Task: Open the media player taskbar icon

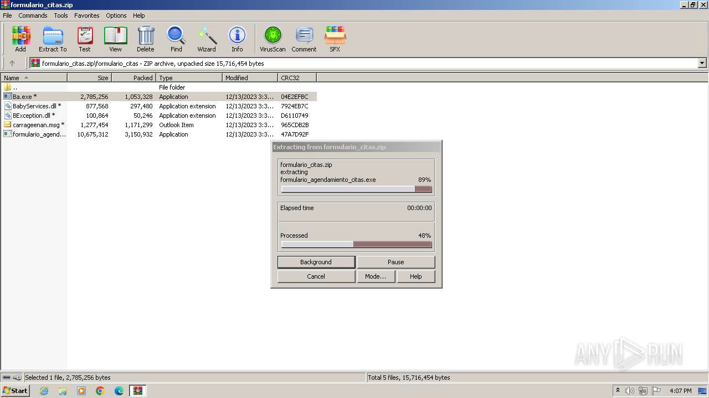Action: coord(81,391)
